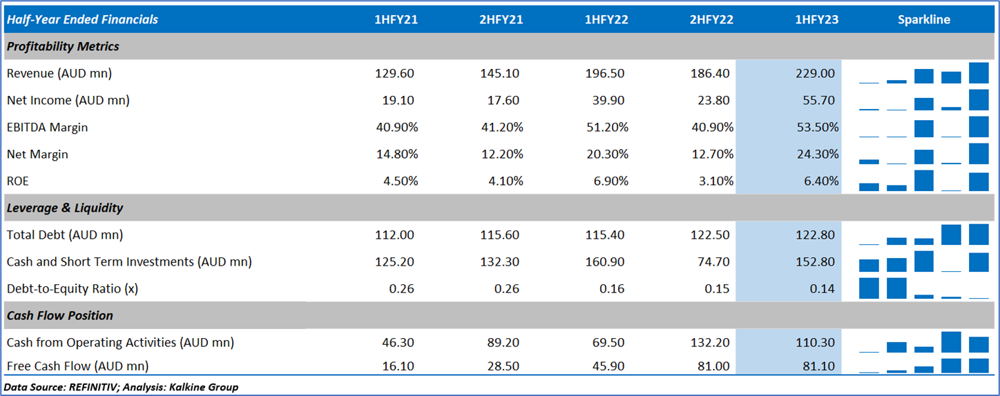Select the Cash Flow Position section heading

point(60,315)
